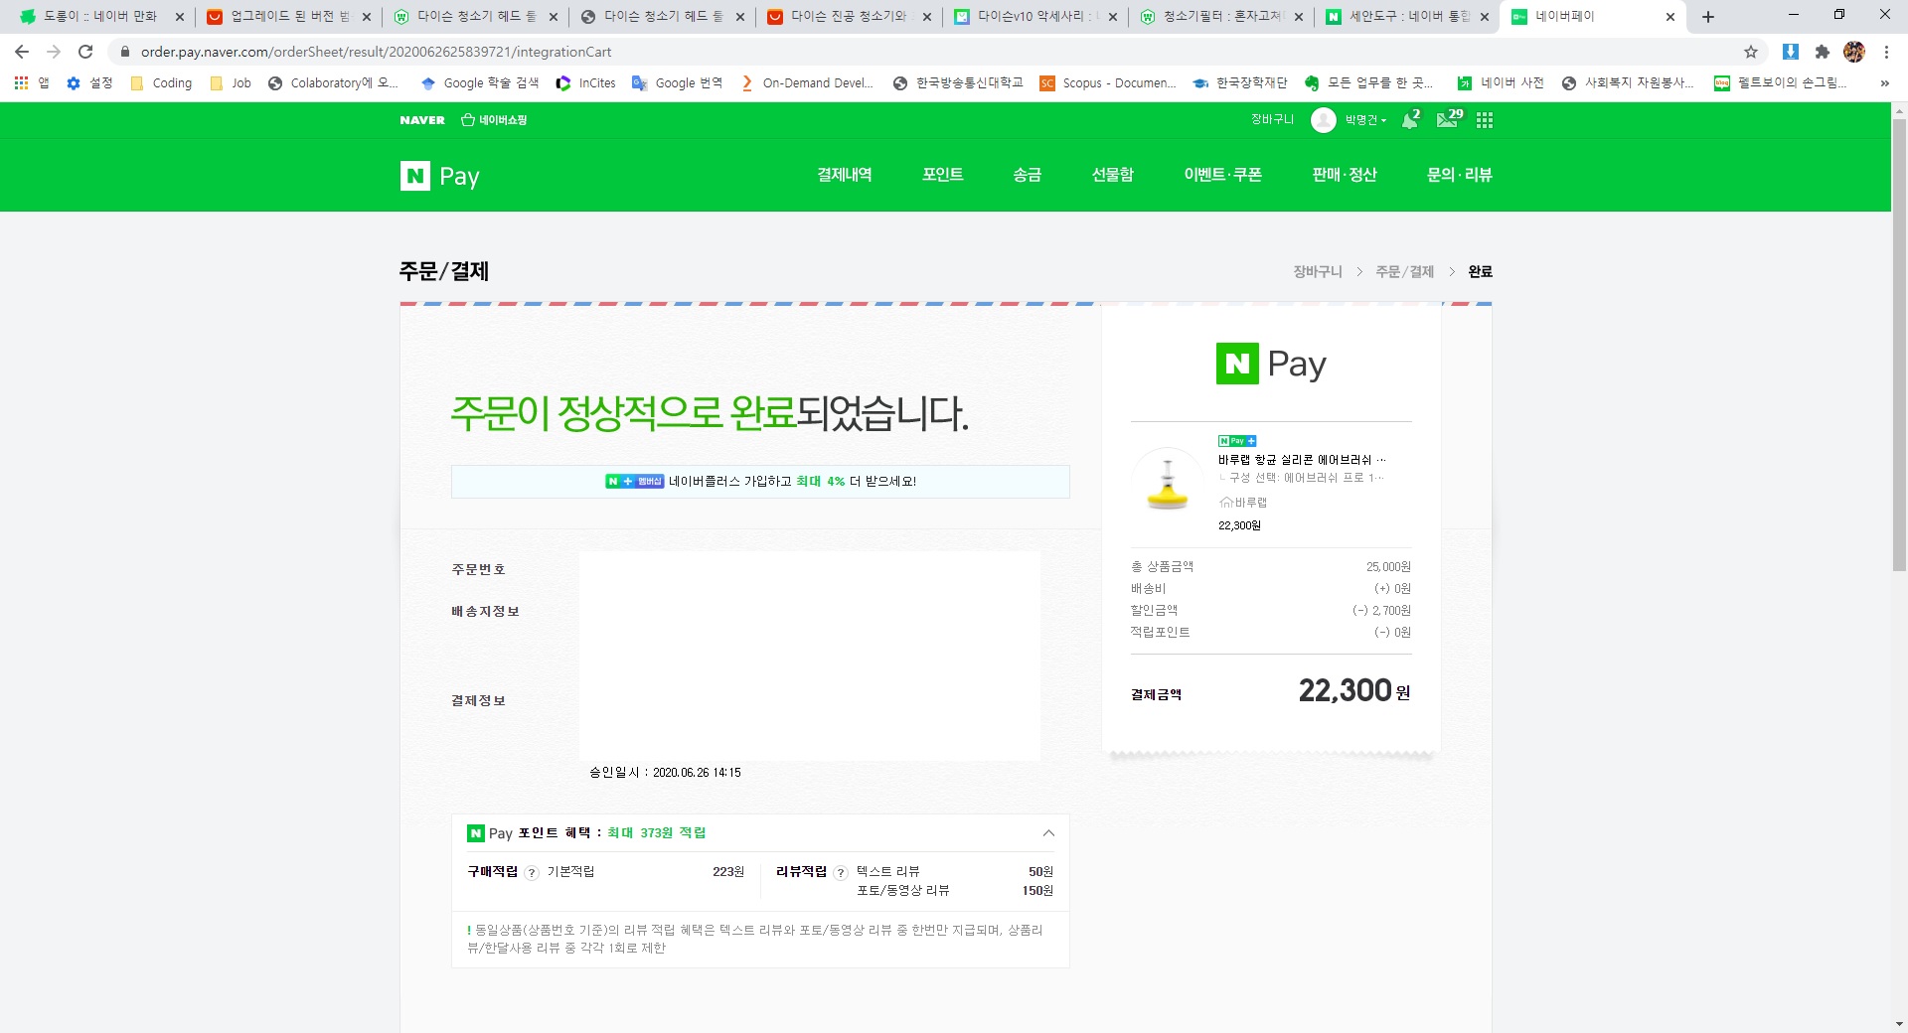The width and height of the screenshot is (1908, 1033).
Task: Open the Google 번역 bookmark
Action: point(678,83)
